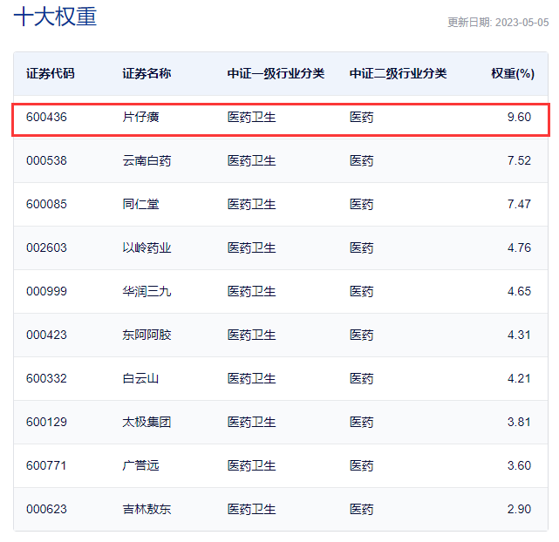Select stock code 600085
Viewport: 559px width, 542px height.
pos(46,204)
